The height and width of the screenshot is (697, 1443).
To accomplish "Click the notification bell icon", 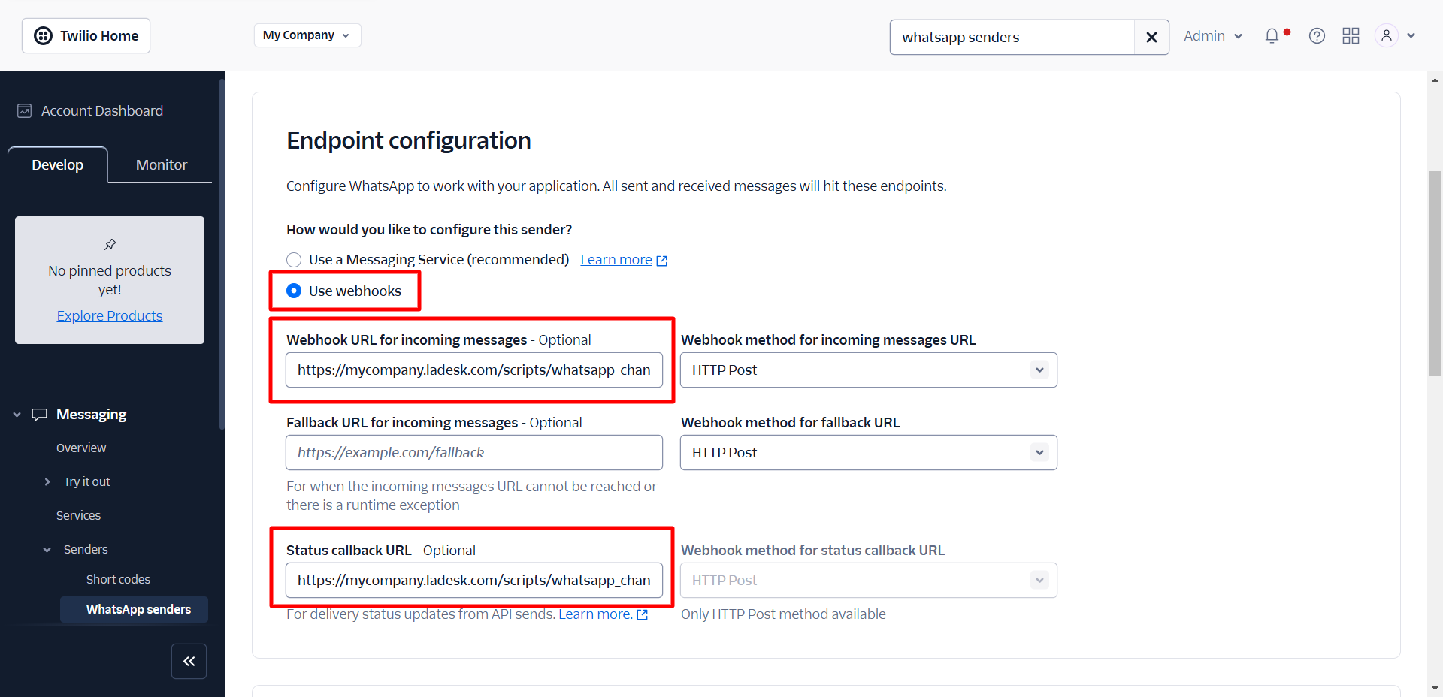I will point(1272,36).
